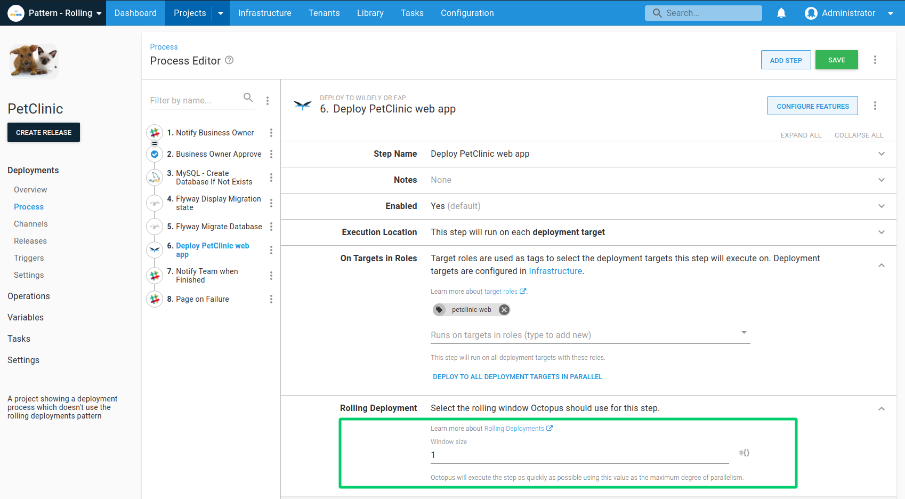Click the variable binding icon for Window size

coord(744,453)
